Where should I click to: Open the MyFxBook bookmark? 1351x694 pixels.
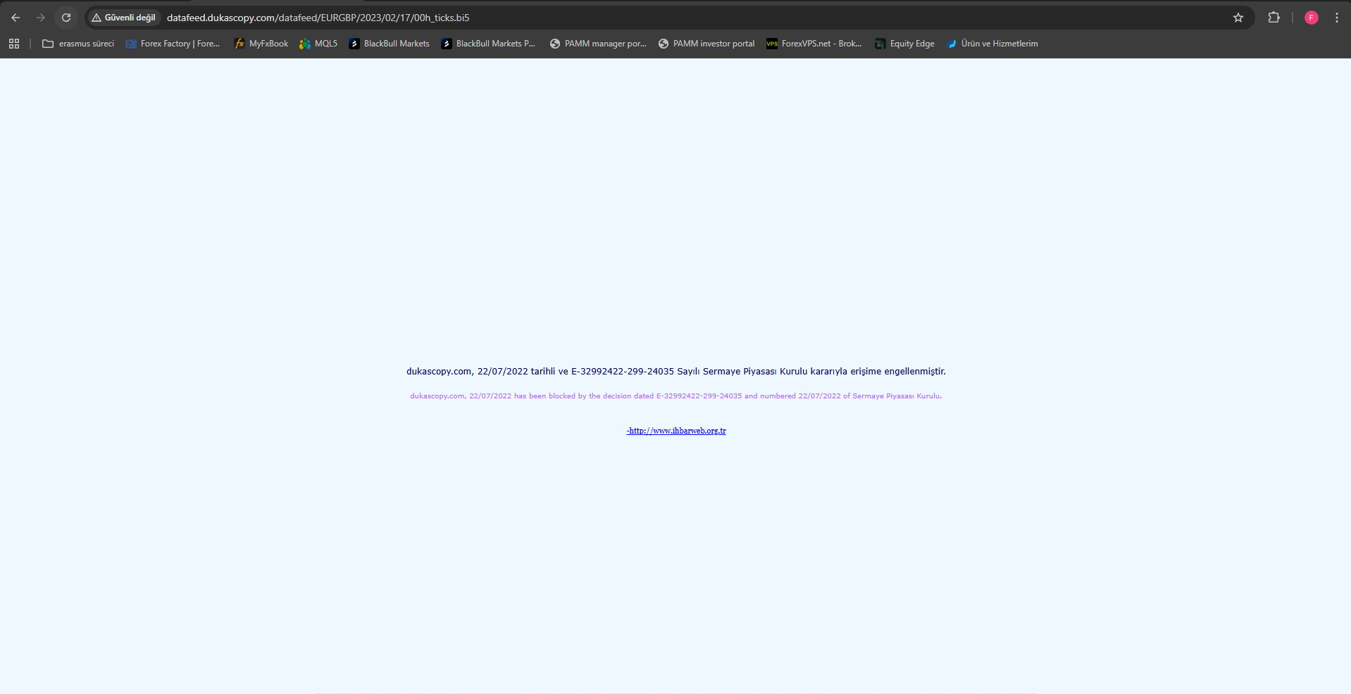coord(261,44)
